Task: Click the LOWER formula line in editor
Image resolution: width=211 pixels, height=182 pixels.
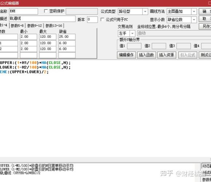Action: pos(35,67)
